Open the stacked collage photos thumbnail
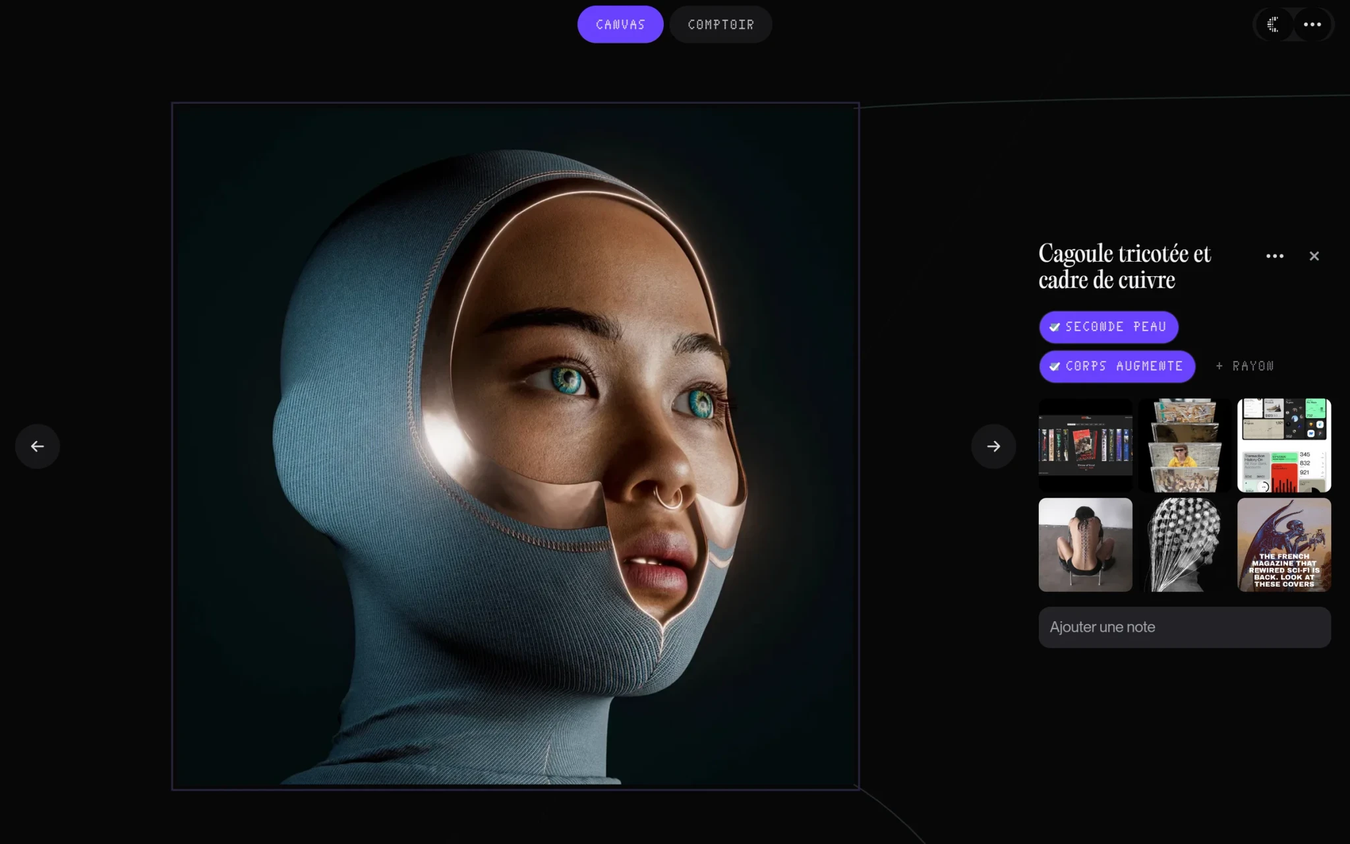 1185,445
